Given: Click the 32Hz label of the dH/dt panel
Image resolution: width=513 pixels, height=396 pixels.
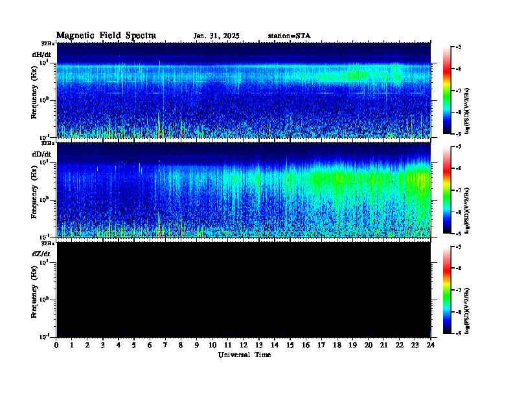Looking at the screenshot, I should [47, 43].
